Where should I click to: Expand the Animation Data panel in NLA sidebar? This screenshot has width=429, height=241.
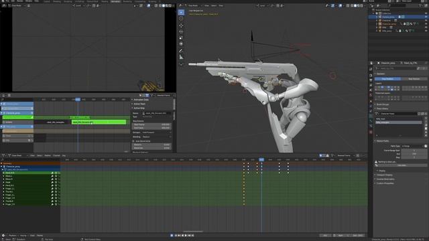point(141,100)
